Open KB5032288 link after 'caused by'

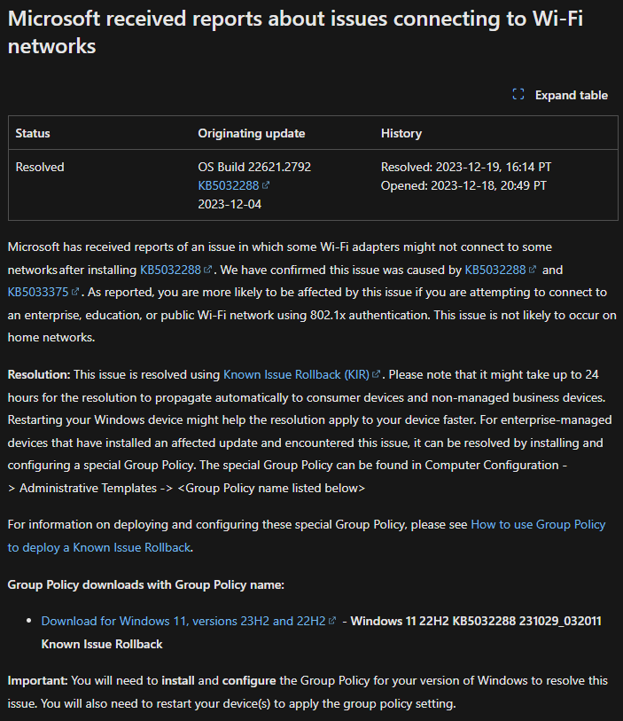coord(495,270)
